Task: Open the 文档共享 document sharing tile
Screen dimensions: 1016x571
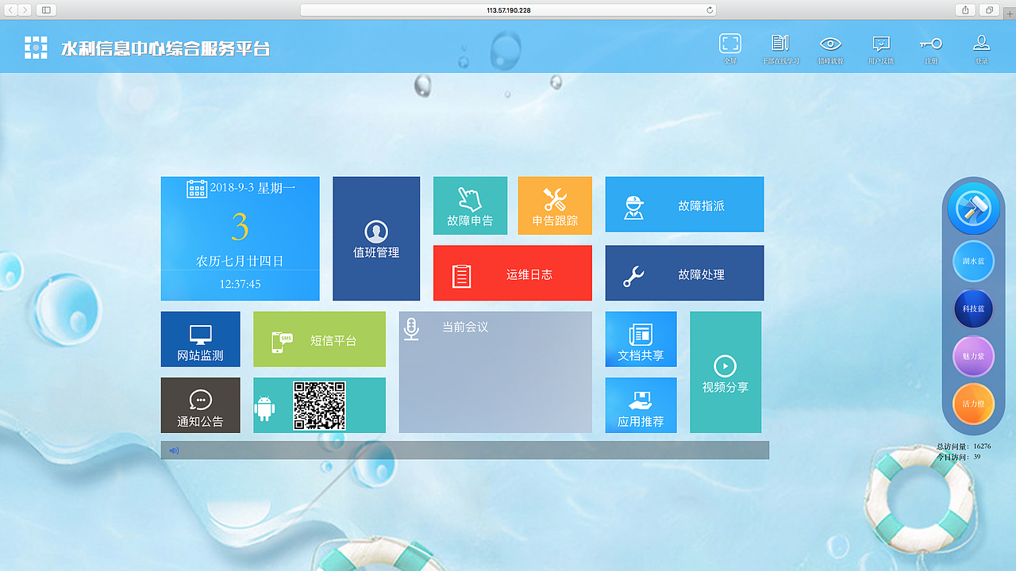Action: click(641, 339)
